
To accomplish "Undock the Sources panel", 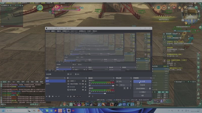I will (86, 78).
